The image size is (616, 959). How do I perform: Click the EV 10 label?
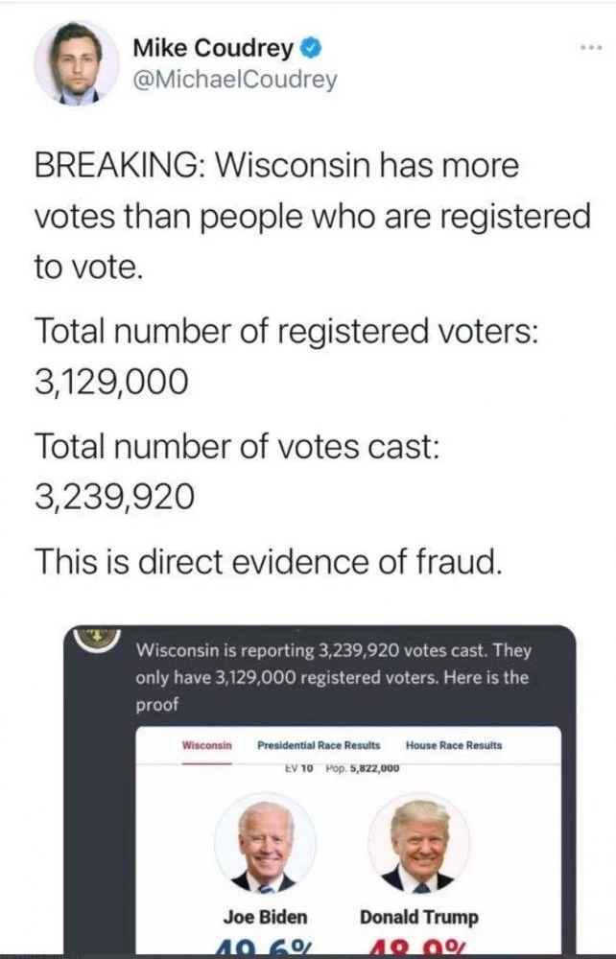pyautogui.click(x=299, y=768)
